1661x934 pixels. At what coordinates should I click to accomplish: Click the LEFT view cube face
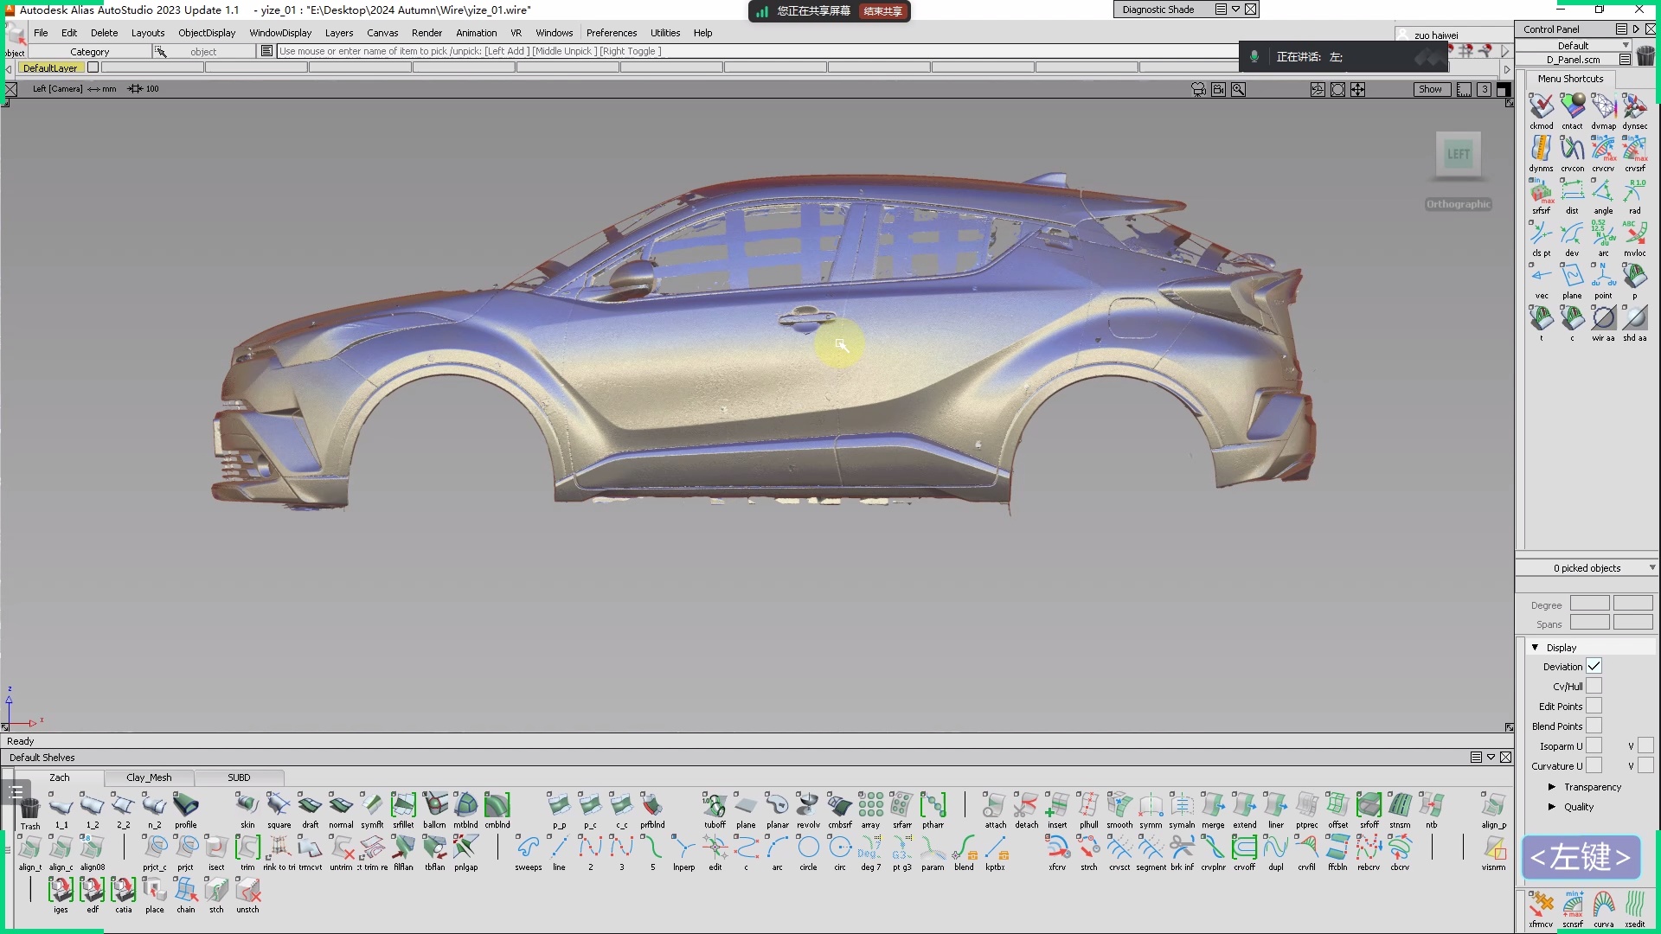[1458, 154]
